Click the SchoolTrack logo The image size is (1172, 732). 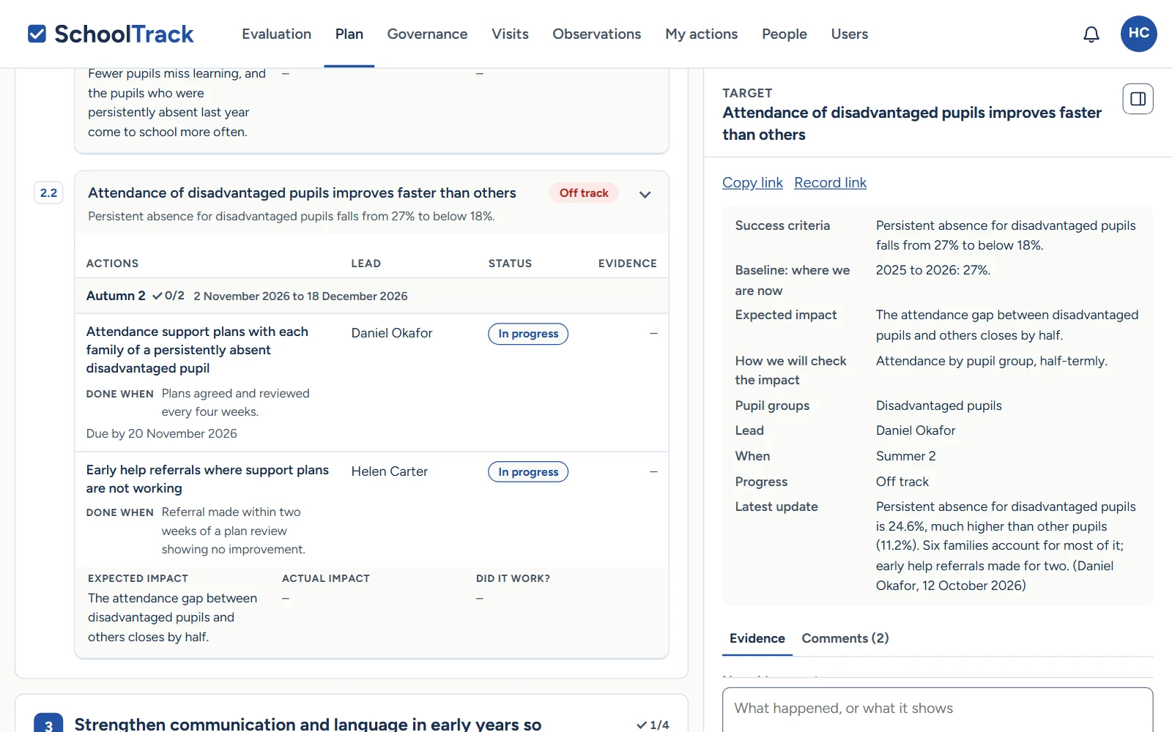(111, 34)
